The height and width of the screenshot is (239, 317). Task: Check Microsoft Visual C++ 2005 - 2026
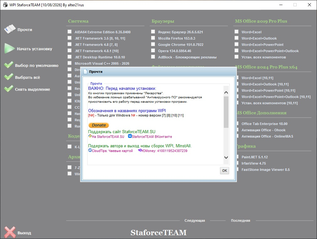(70, 63)
